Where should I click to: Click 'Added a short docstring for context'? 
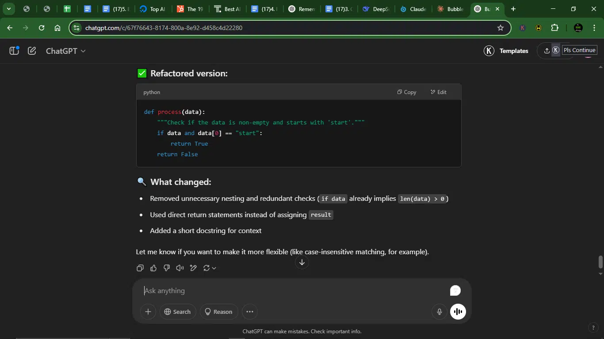[x=206, y=230]
